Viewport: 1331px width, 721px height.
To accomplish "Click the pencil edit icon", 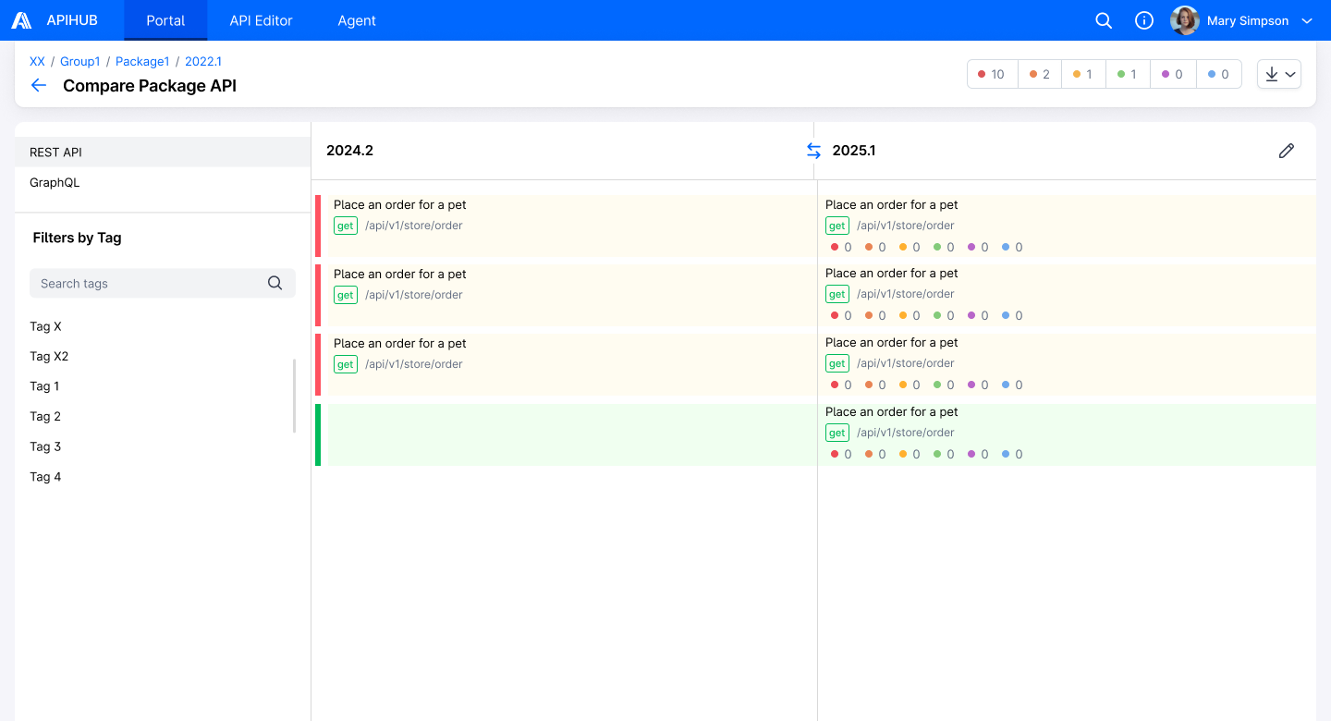I will [x=1287, y=151].
